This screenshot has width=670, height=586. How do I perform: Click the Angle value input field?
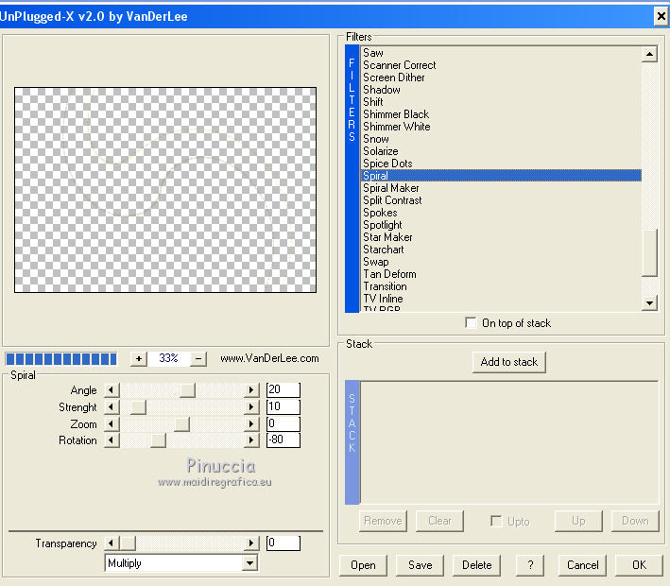(x=283, y=389)
